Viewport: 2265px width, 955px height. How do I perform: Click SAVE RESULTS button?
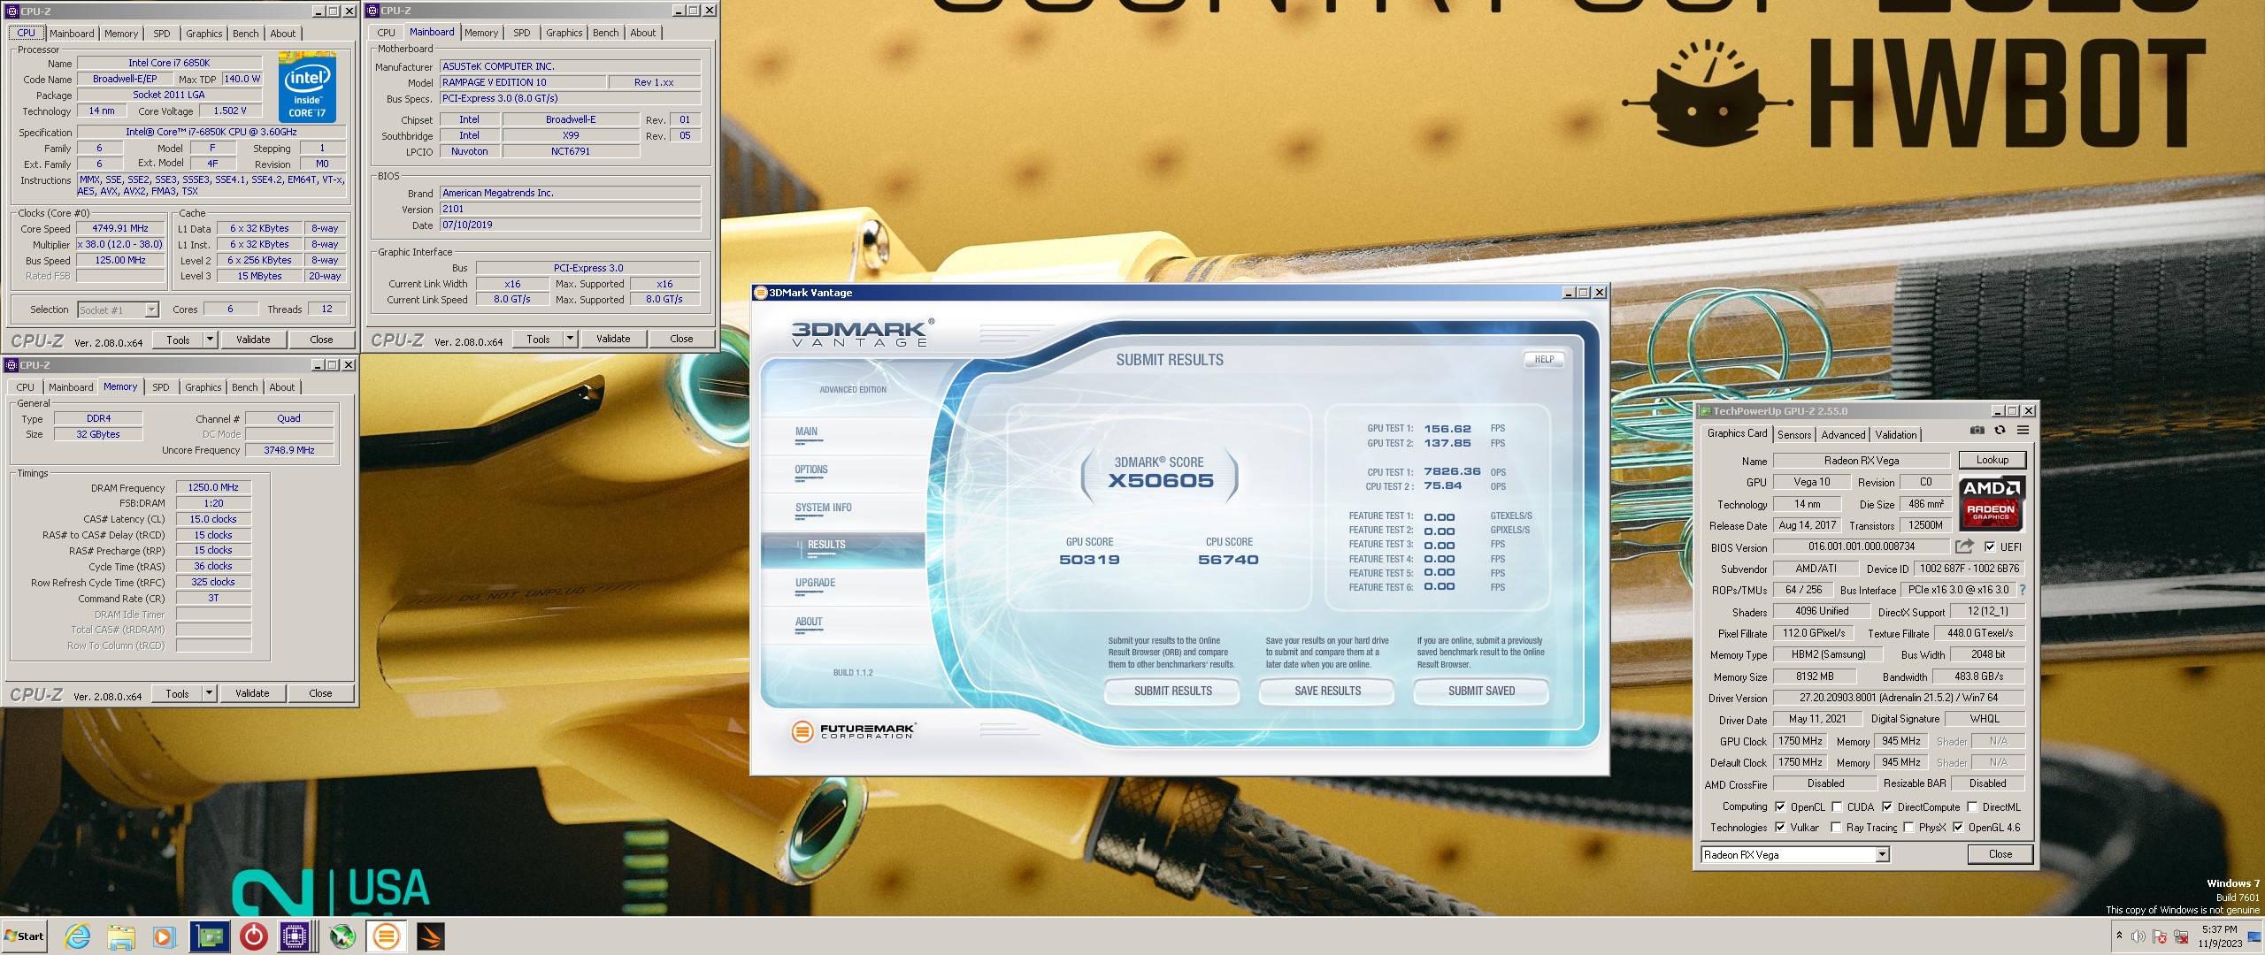pyautogui.click(x=1327, y=691)
